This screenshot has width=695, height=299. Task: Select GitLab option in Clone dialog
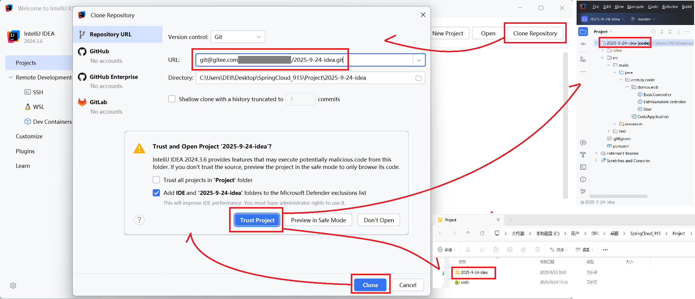[118, 107]
